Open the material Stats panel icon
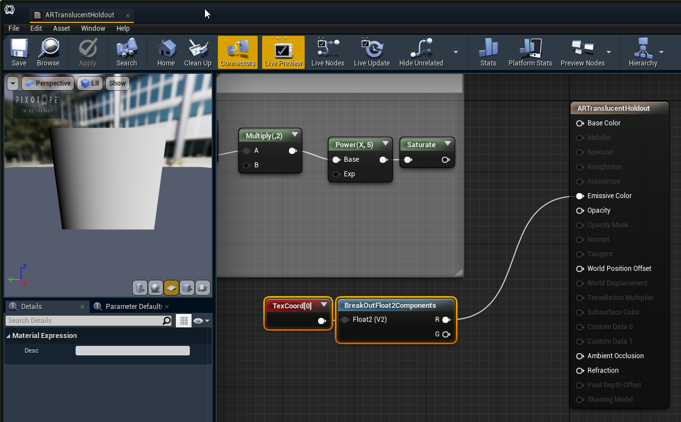The height and width of the screenshot is (422, 681). (488, 53)
